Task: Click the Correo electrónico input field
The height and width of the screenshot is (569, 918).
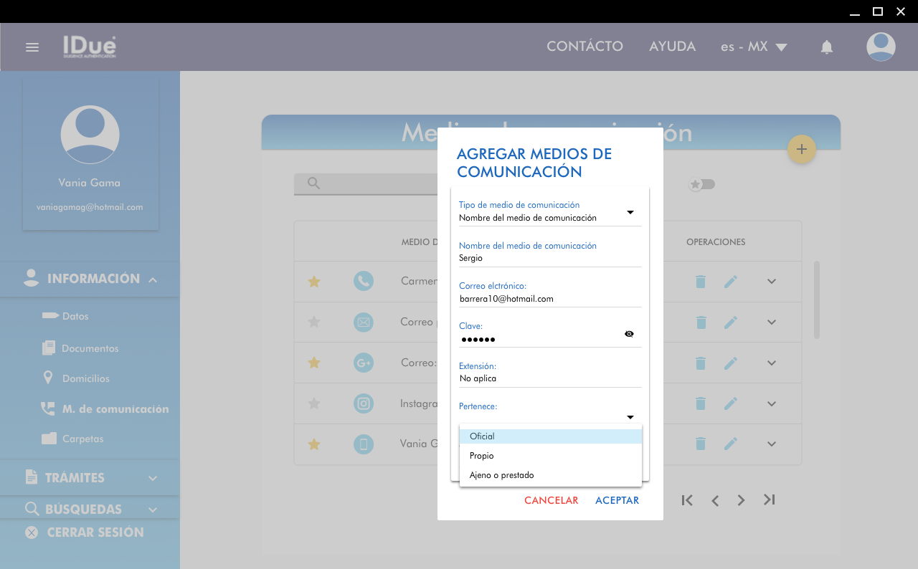Action: coord(549,299)
